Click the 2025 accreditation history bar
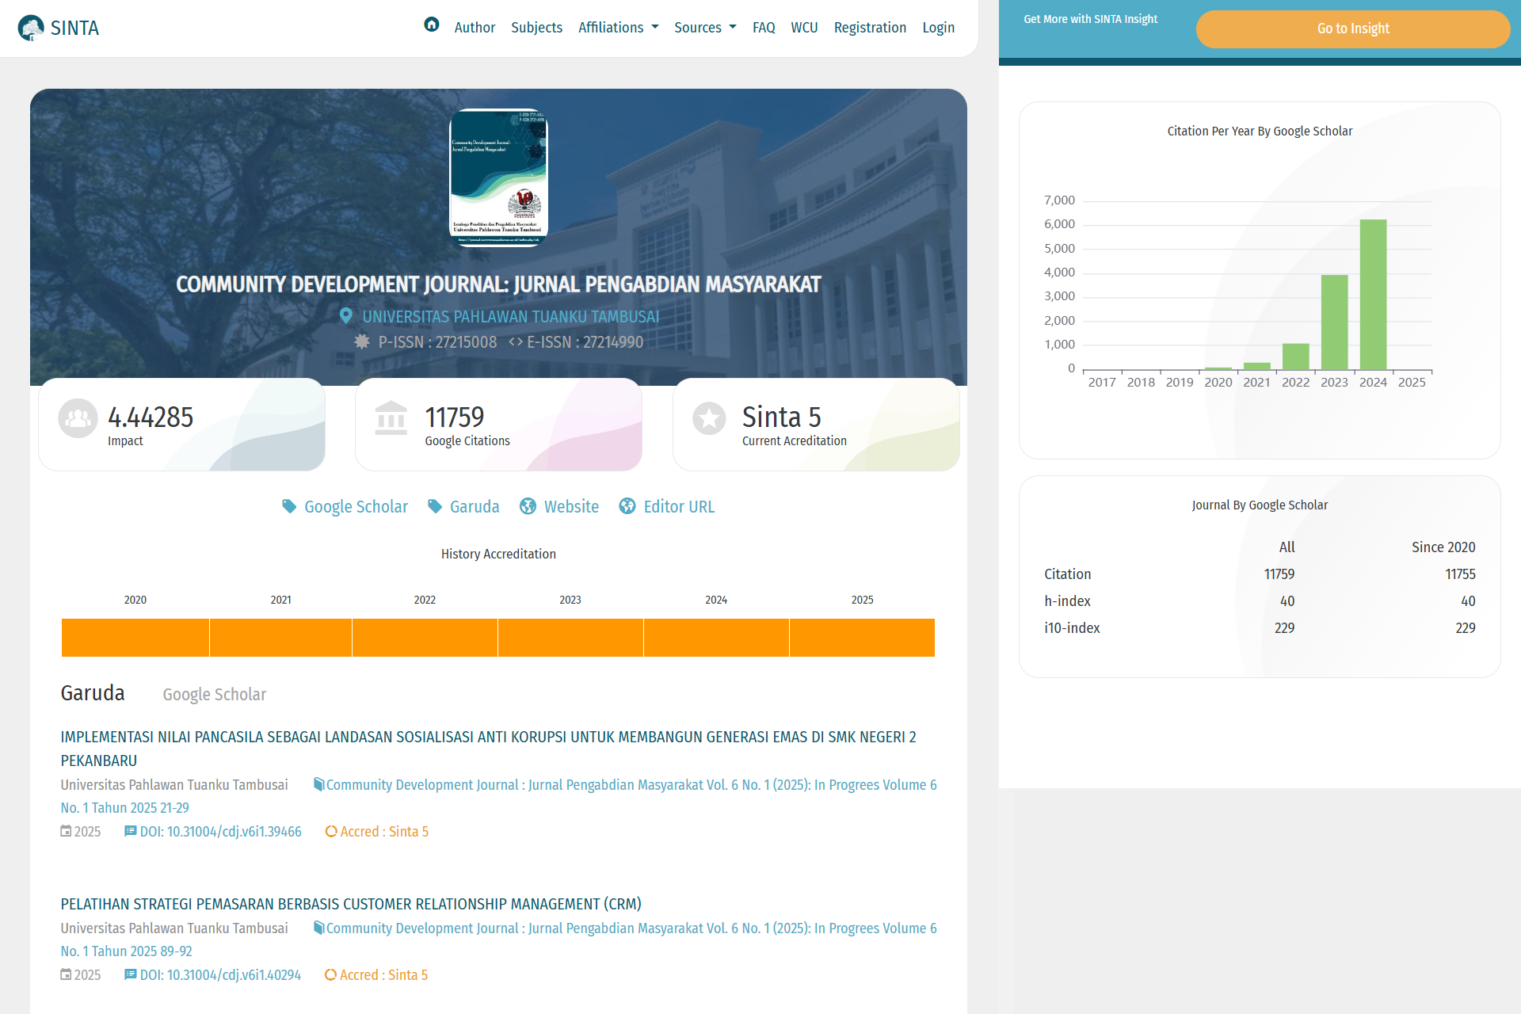 click(862, 638)
